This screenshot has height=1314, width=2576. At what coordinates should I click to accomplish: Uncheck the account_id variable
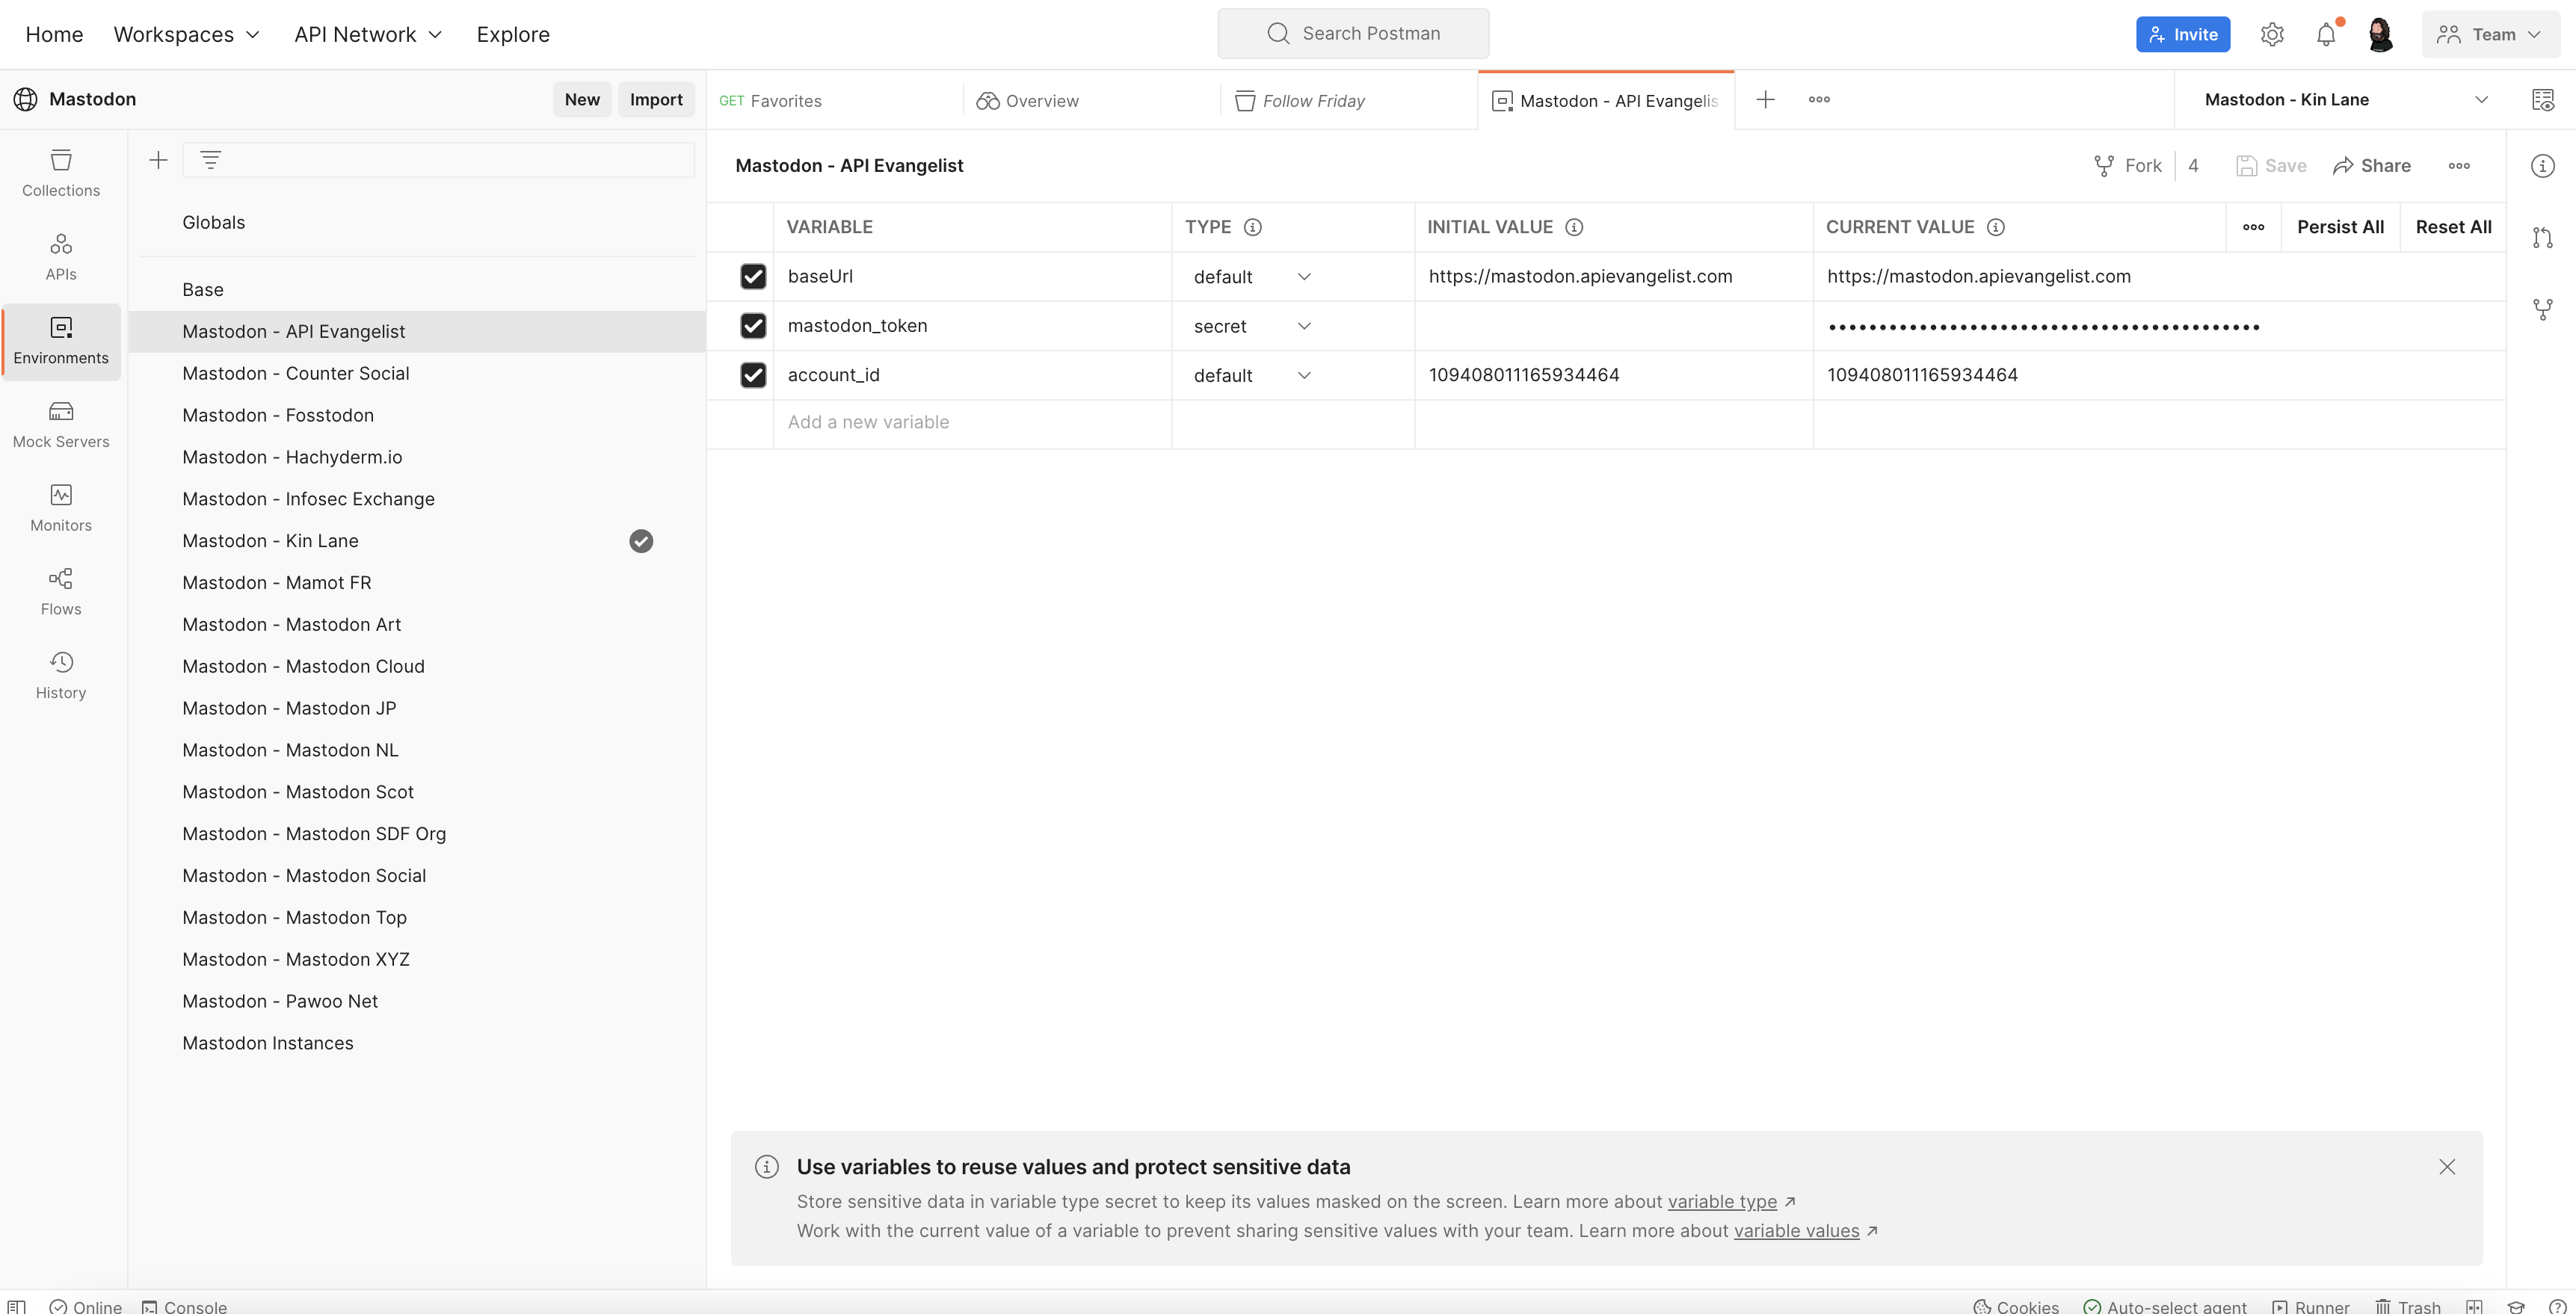point(753,375)
